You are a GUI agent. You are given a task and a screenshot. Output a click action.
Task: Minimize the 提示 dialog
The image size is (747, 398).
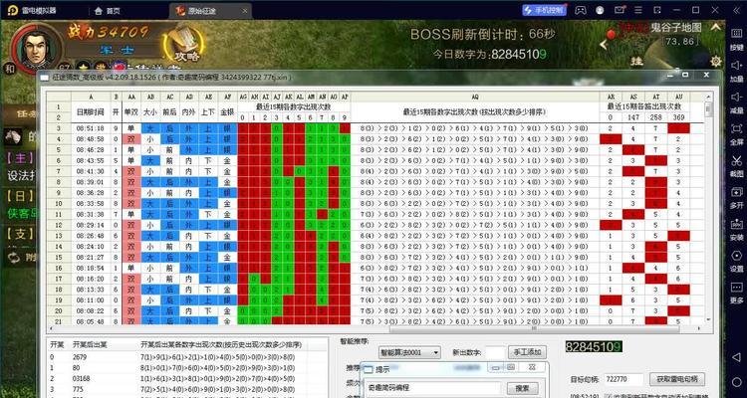[495, 367]
